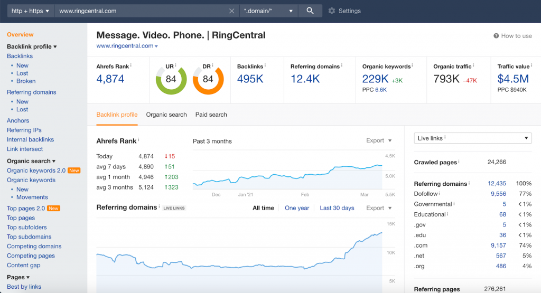Switch chart range to One year
This screenshot has height=293, width=541.
[x=297, y=208]
